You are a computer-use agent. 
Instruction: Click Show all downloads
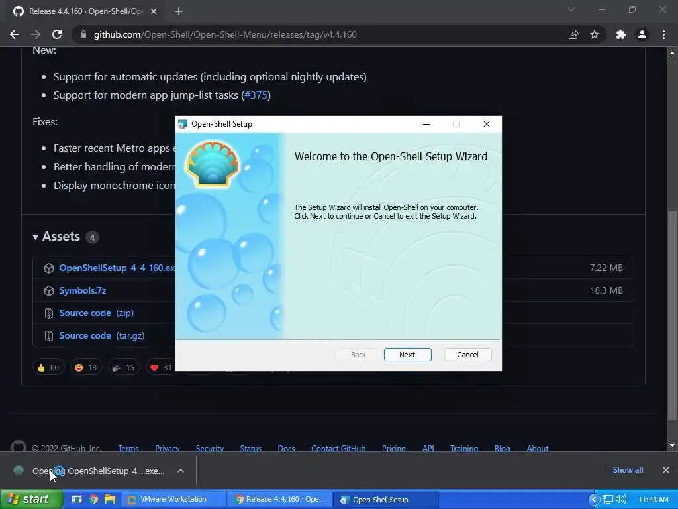[x=628, y=470]
